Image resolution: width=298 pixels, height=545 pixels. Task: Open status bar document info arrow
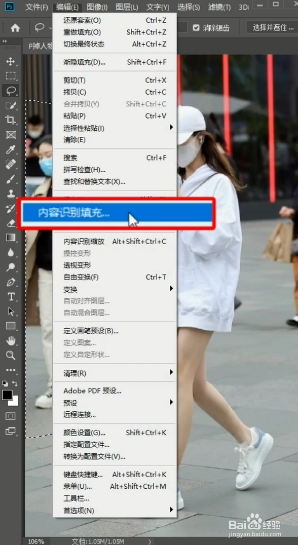click(x=150, y=541)
